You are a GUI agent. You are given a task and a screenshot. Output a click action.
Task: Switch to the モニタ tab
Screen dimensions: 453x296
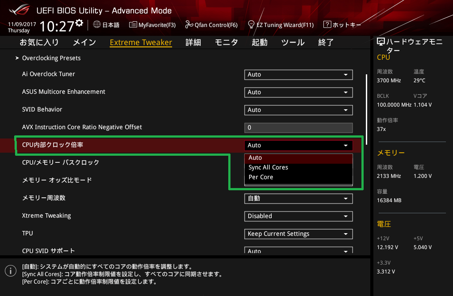pyautogui.click(x=226, y=42)
